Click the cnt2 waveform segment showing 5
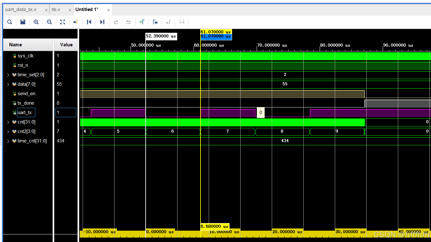Image resolution: width=431 pixels, height=242 pixels. tap(118, 131)
